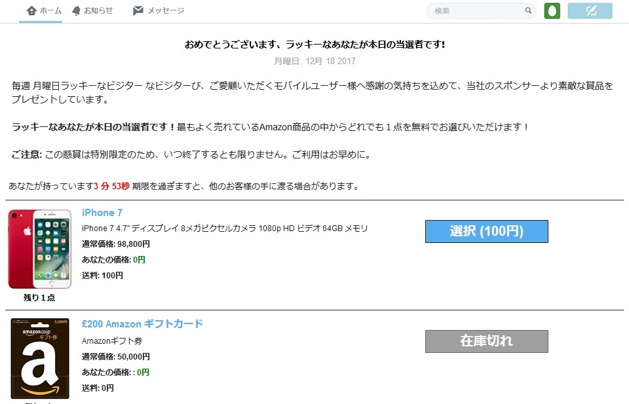
Task: Click the magnifying glass search icon
Action: [528, 11]
